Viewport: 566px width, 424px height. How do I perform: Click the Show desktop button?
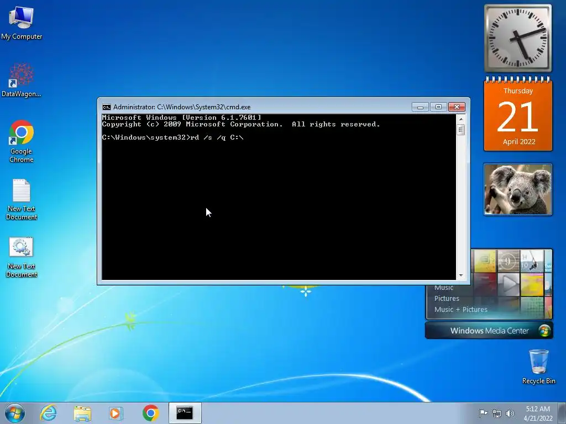click(562, 413)
